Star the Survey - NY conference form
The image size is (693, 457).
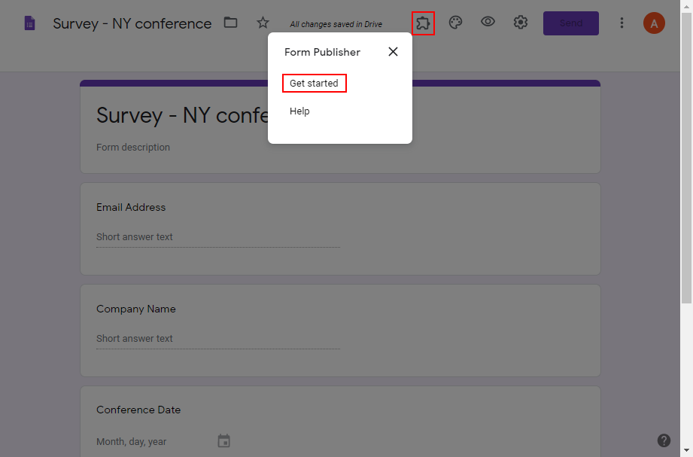pyautogui.click(x=263, y=23)
